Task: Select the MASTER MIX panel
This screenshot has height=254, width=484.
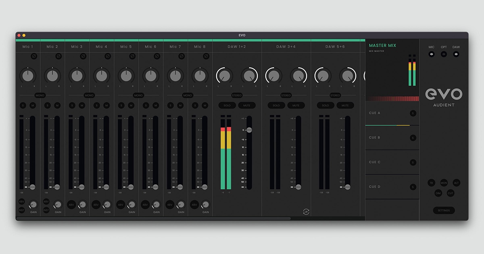Action: [x=392, y=69]
